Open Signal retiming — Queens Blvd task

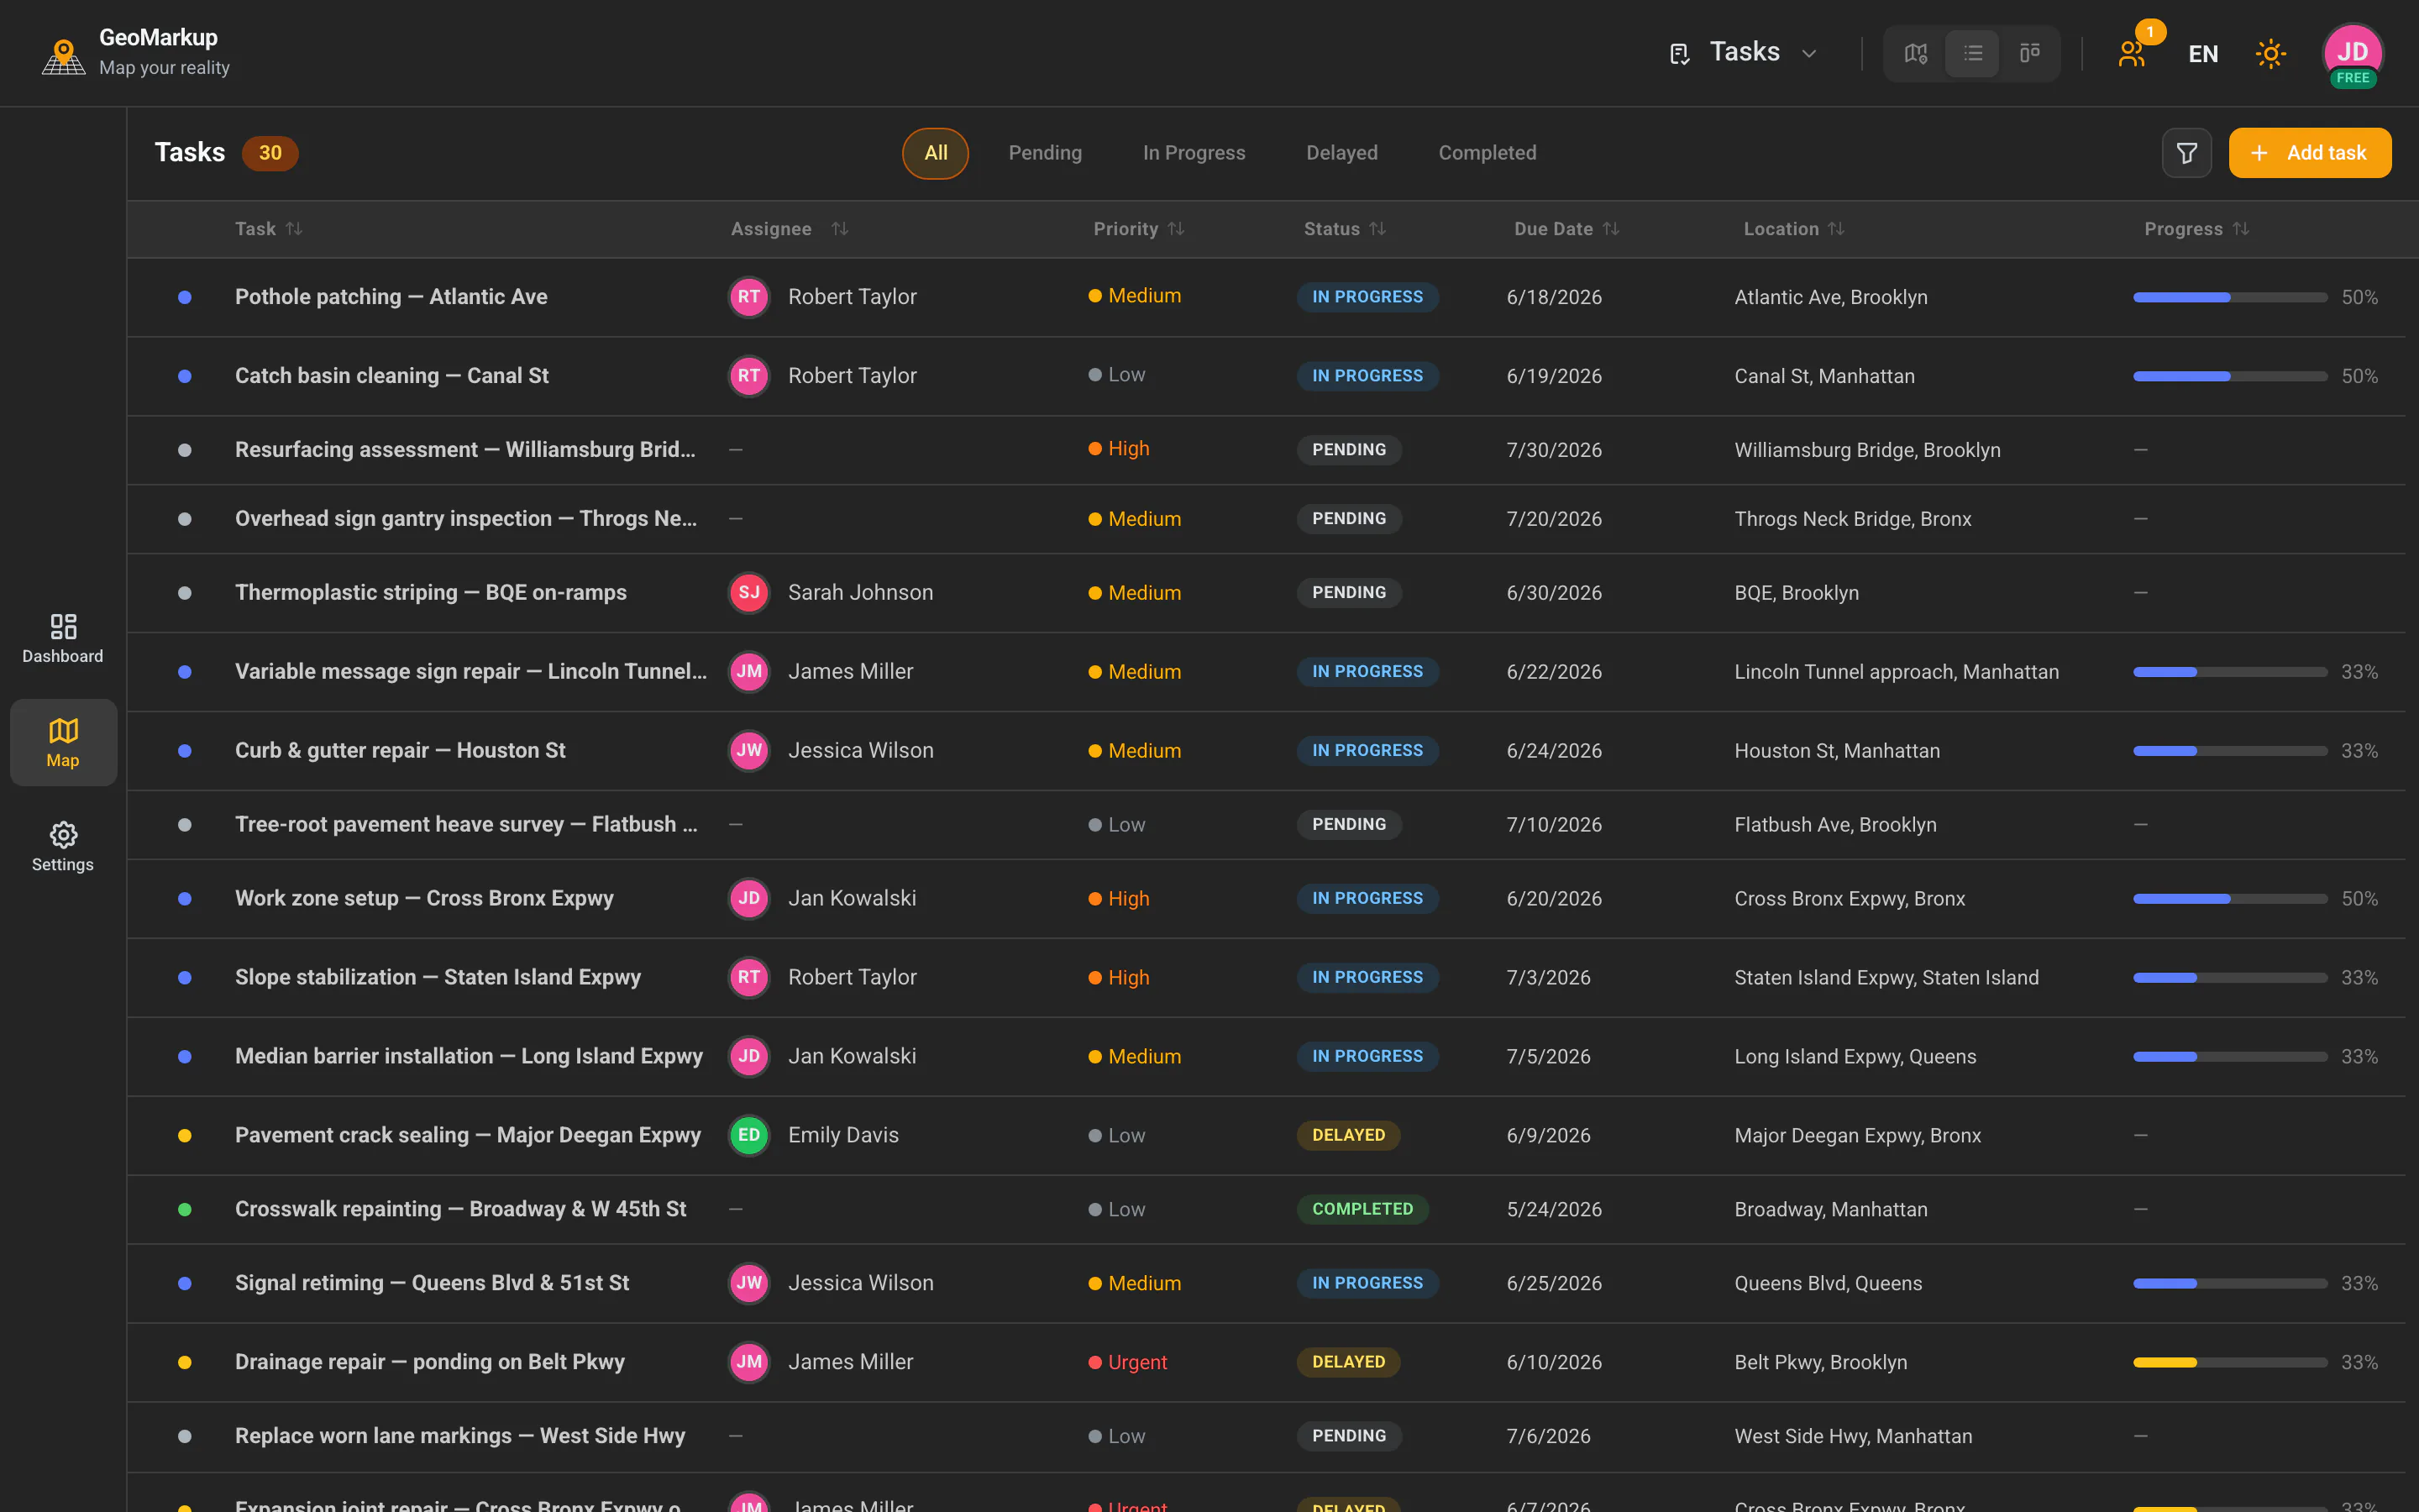point(432,1283)
